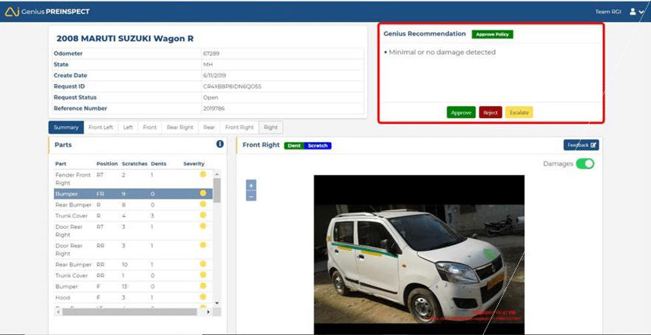This screenshot has height=335, width=651.
Task: Open the Feedback form
Action: (x=581, y=145)
